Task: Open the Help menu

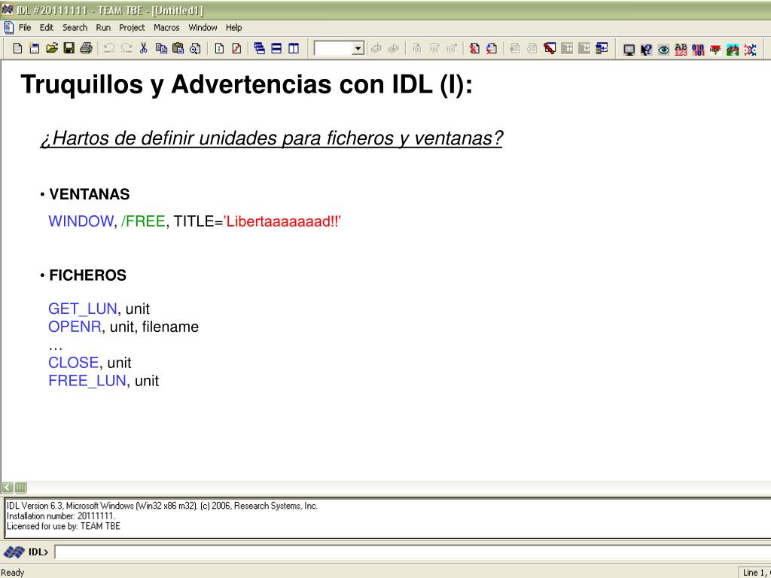Action: [233, 28]
